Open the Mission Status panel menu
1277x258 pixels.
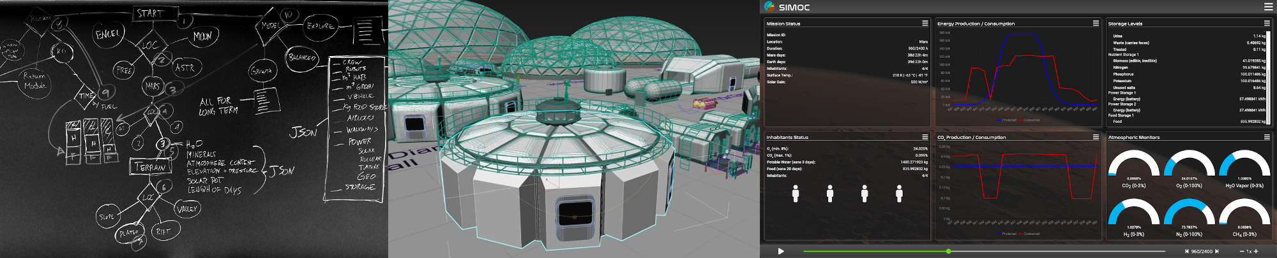pyautogui.click(x=925, y=23)
